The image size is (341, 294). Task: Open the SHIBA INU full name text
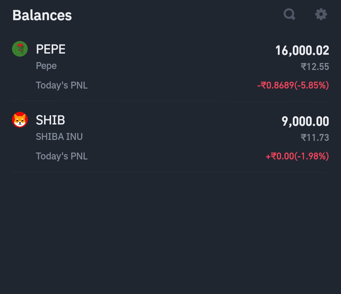coord(59,137)
